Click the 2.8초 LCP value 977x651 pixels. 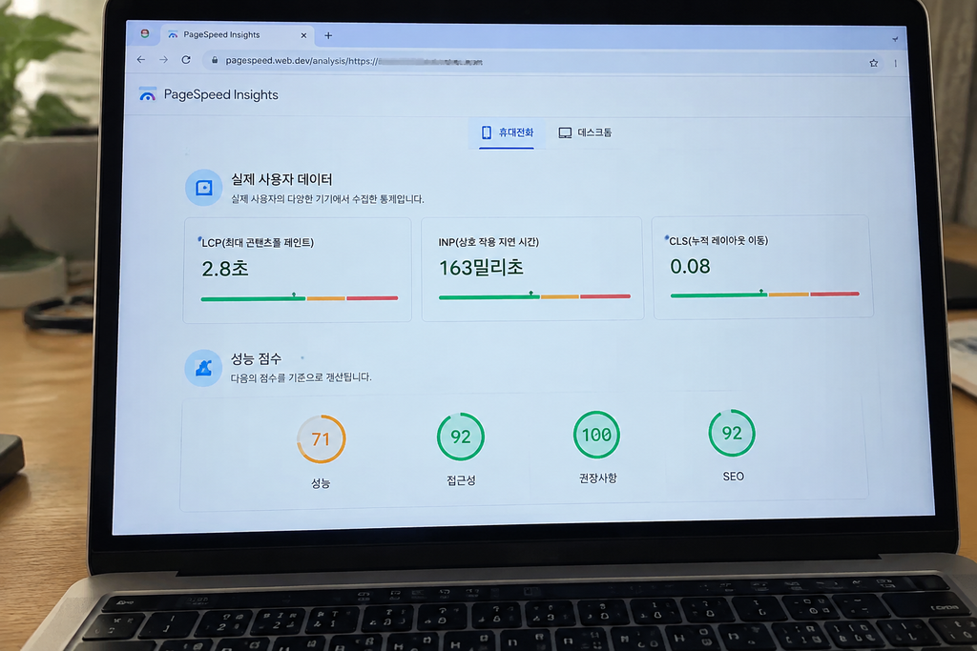coord(225,269)
